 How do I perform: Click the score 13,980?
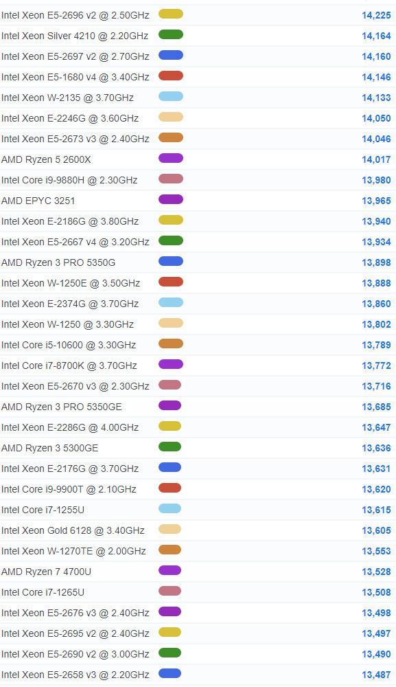[376, 180]
